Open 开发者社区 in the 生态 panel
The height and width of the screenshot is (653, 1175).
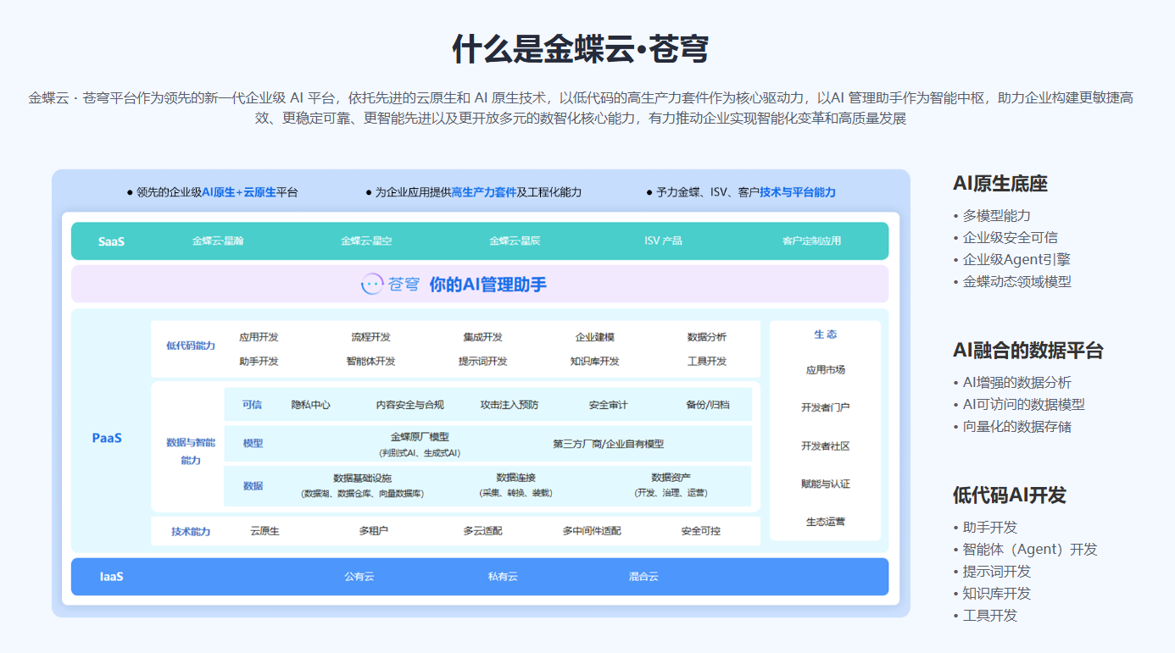(825, 445)
